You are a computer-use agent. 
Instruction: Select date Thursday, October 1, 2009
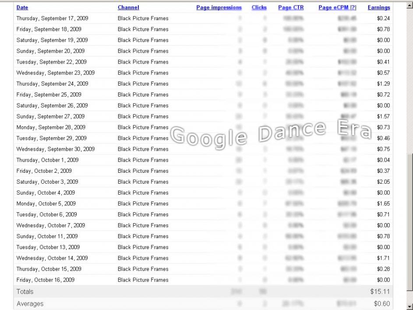pyautogui.click(x=47, y=160)
